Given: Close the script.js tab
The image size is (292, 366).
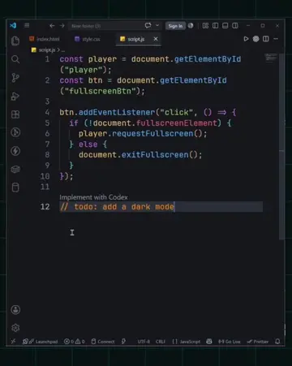Looking at the screenshot, I should (x=156, y=39).
